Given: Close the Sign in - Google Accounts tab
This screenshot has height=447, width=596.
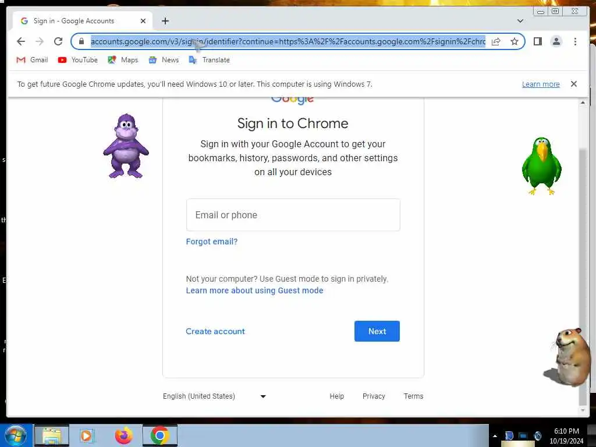Looking at the screenshot, I should point(143,21).
